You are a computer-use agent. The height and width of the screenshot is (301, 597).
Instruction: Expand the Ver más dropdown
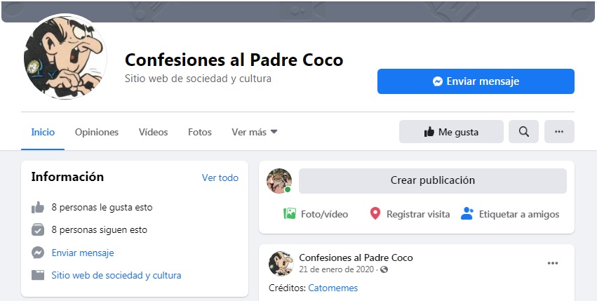pyautogui.click(x=255, y=132)
